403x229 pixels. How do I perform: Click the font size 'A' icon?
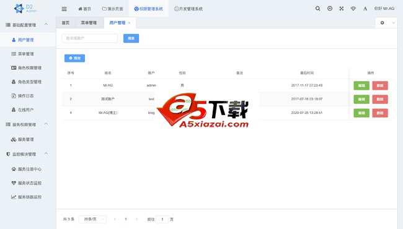pyautogui.click(x=365, y=9)
